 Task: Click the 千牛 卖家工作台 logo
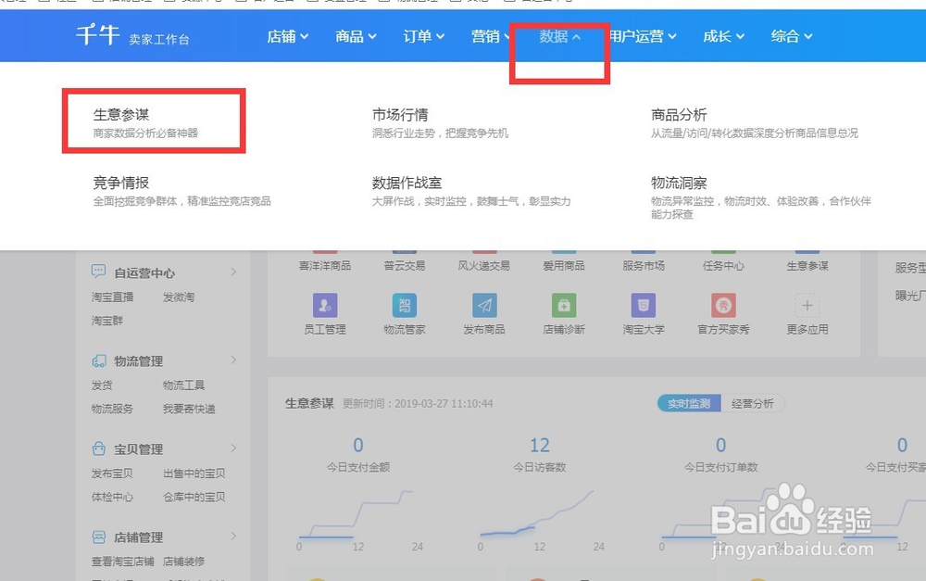click(132, 35)
